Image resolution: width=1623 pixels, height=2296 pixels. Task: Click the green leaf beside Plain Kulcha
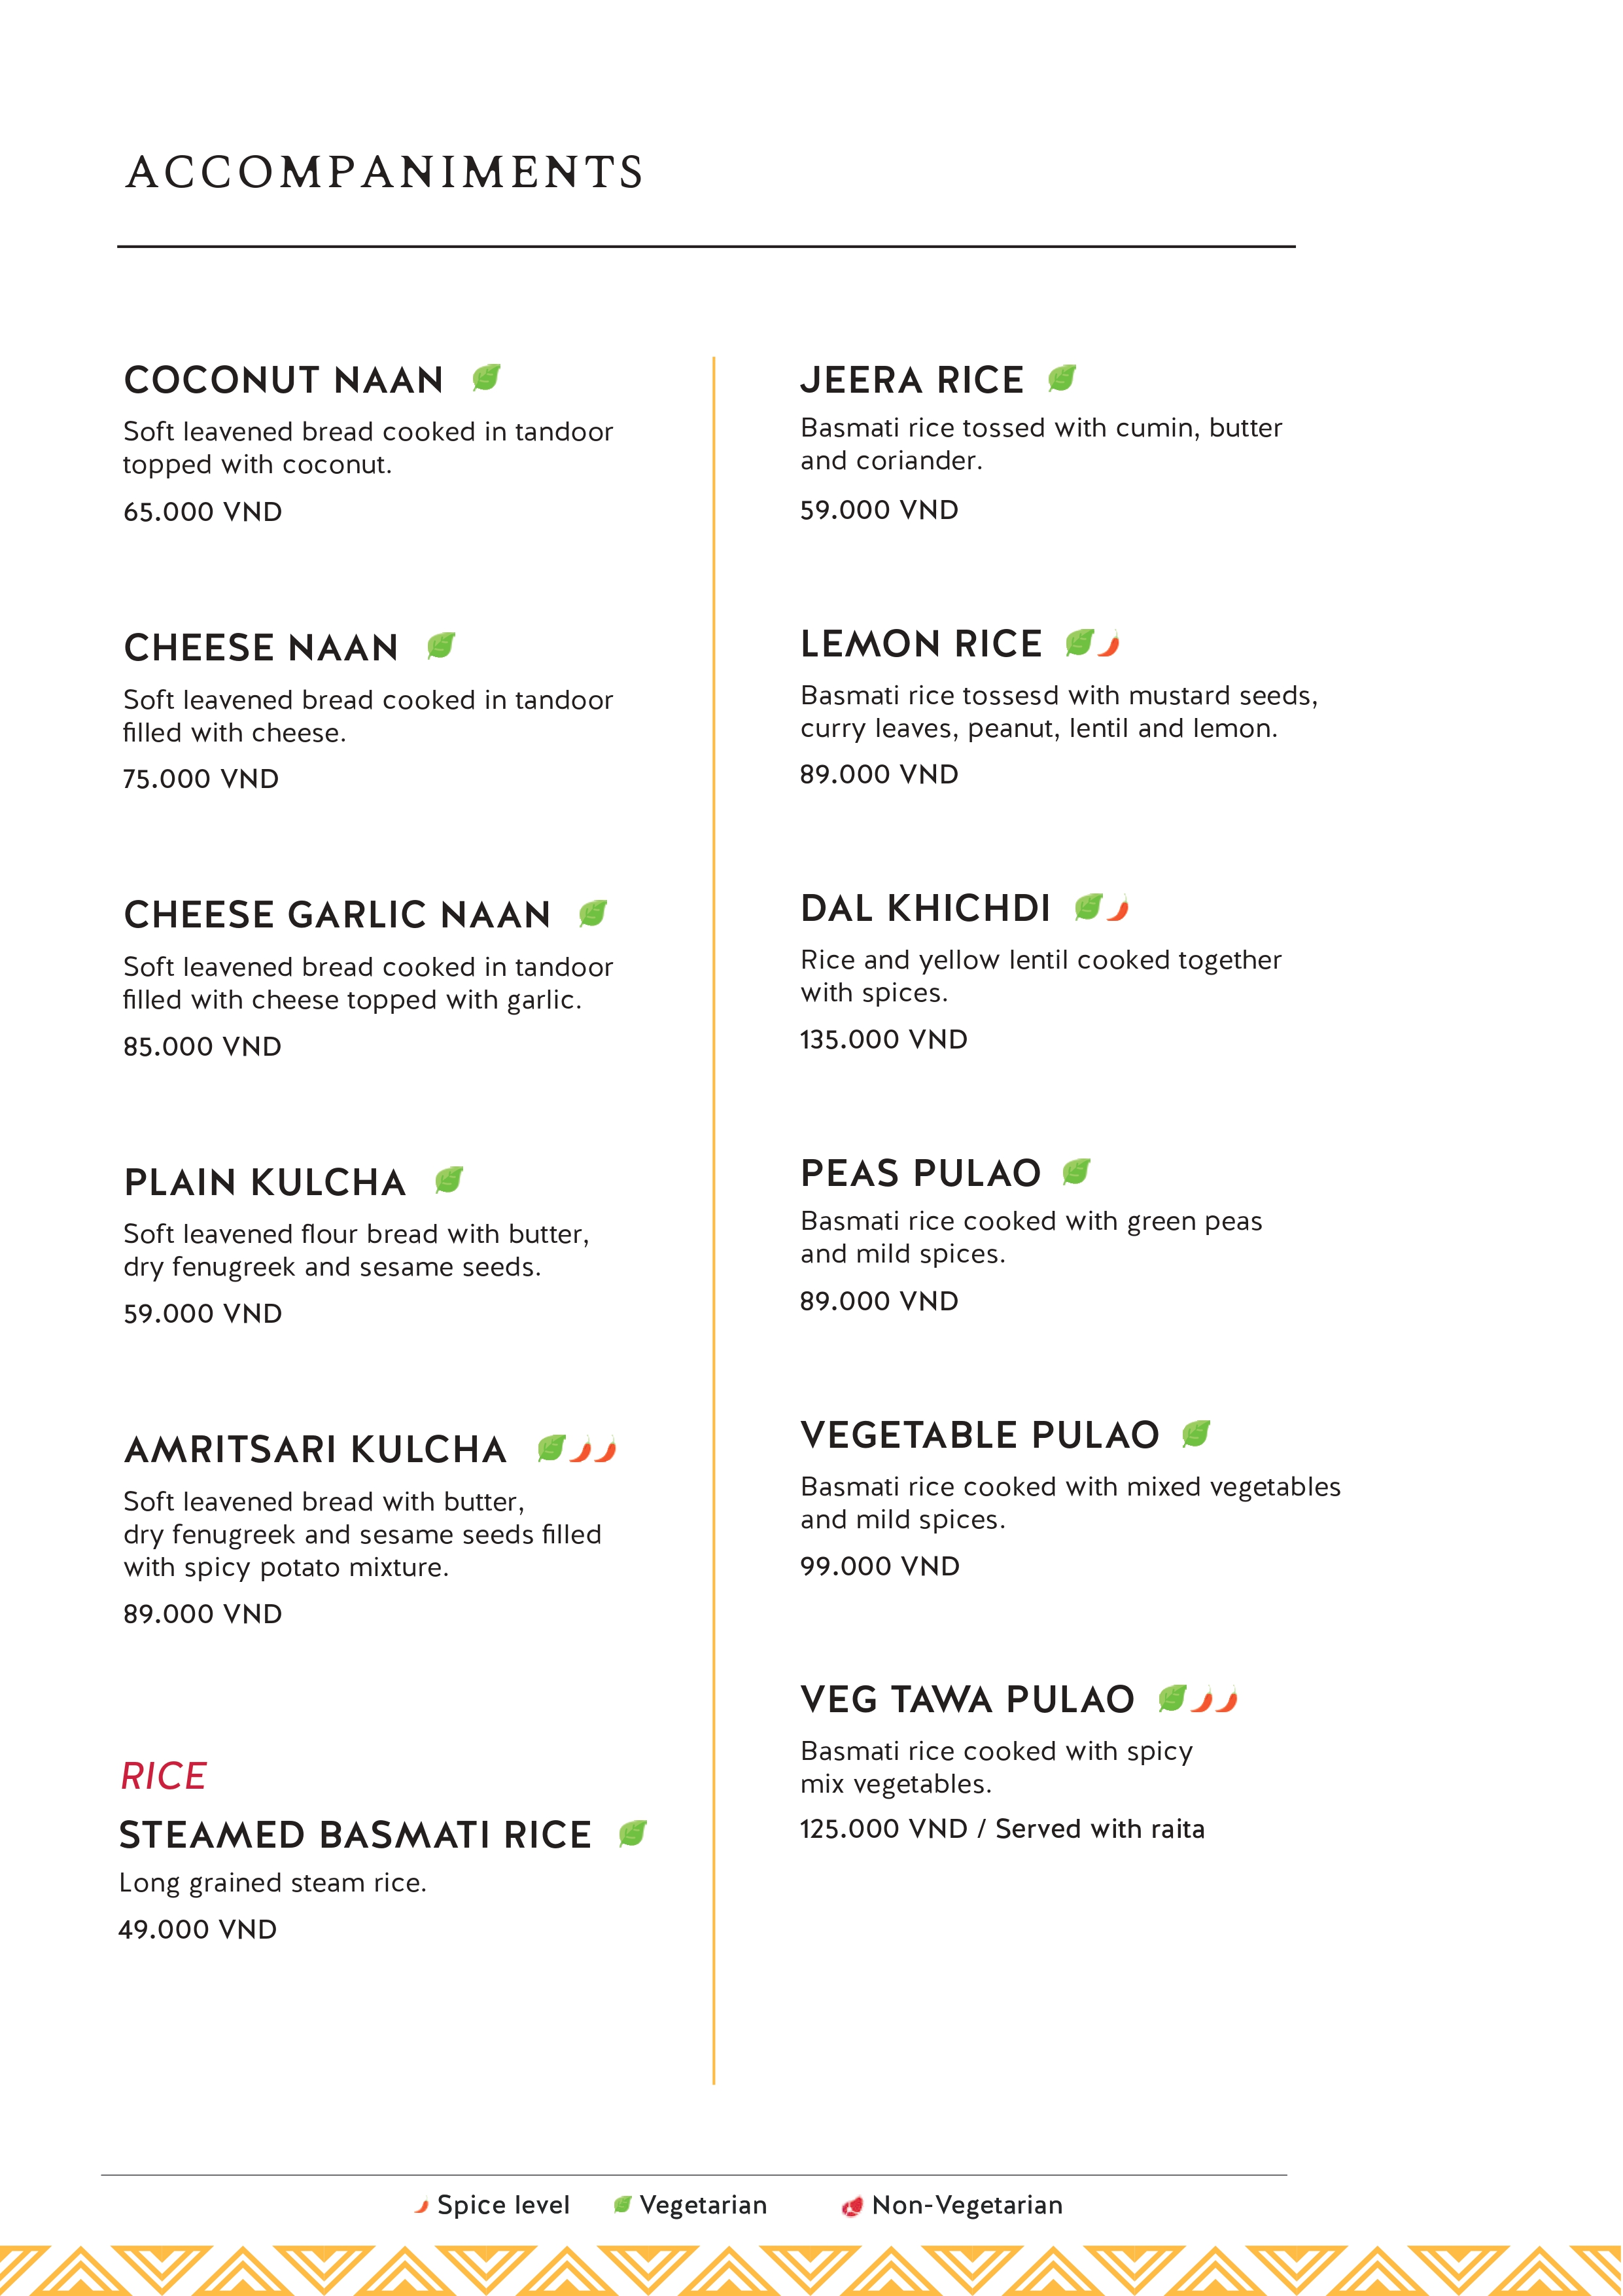(x=449, y=1180)
